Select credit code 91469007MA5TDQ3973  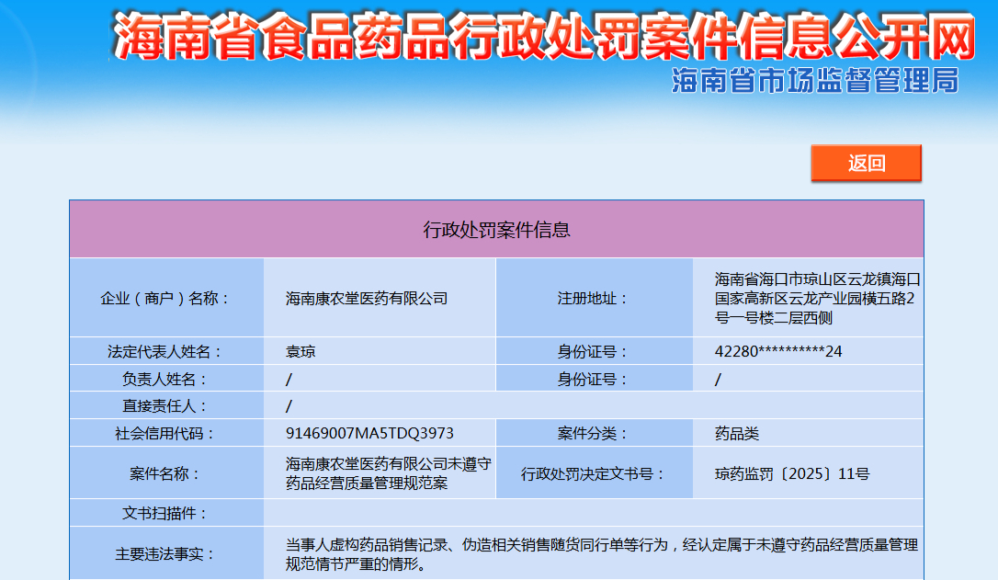[369, 434]
